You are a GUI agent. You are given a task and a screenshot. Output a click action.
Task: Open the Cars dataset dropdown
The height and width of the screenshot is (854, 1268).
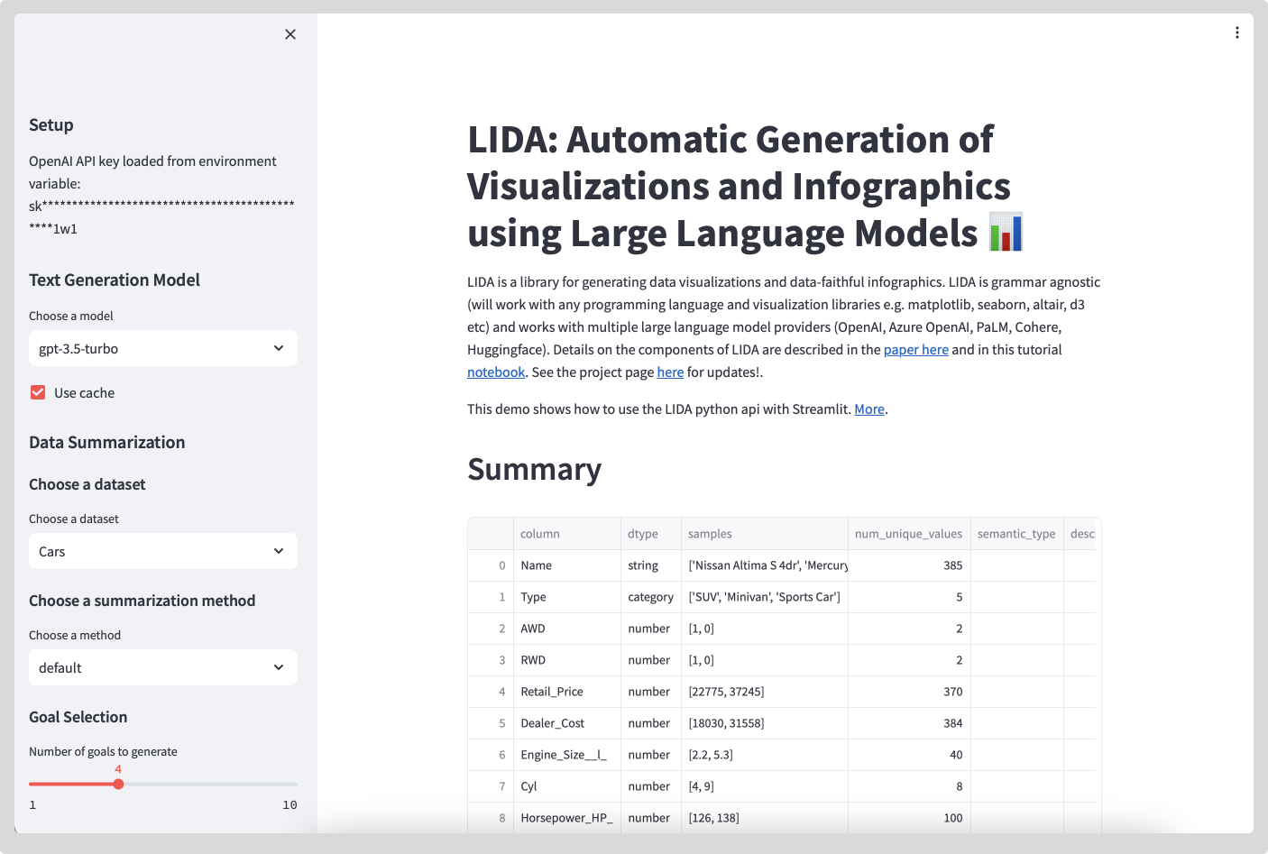[163, 551]
